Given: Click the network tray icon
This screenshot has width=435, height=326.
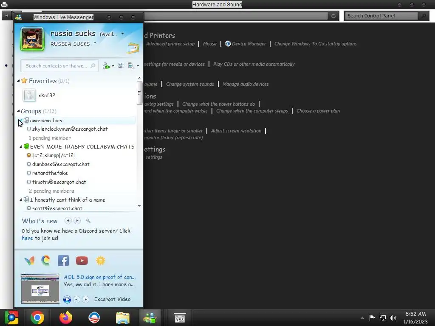Looking at the screenshot, I should coord(383,318).
